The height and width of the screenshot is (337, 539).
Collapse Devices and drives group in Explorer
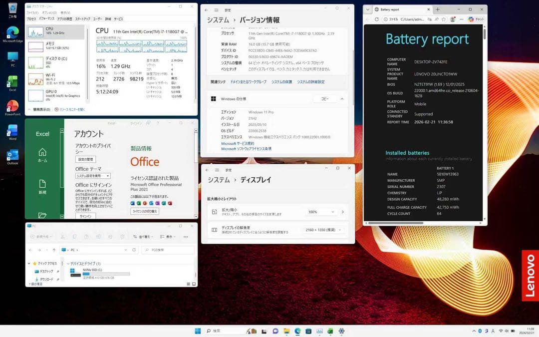68,264
